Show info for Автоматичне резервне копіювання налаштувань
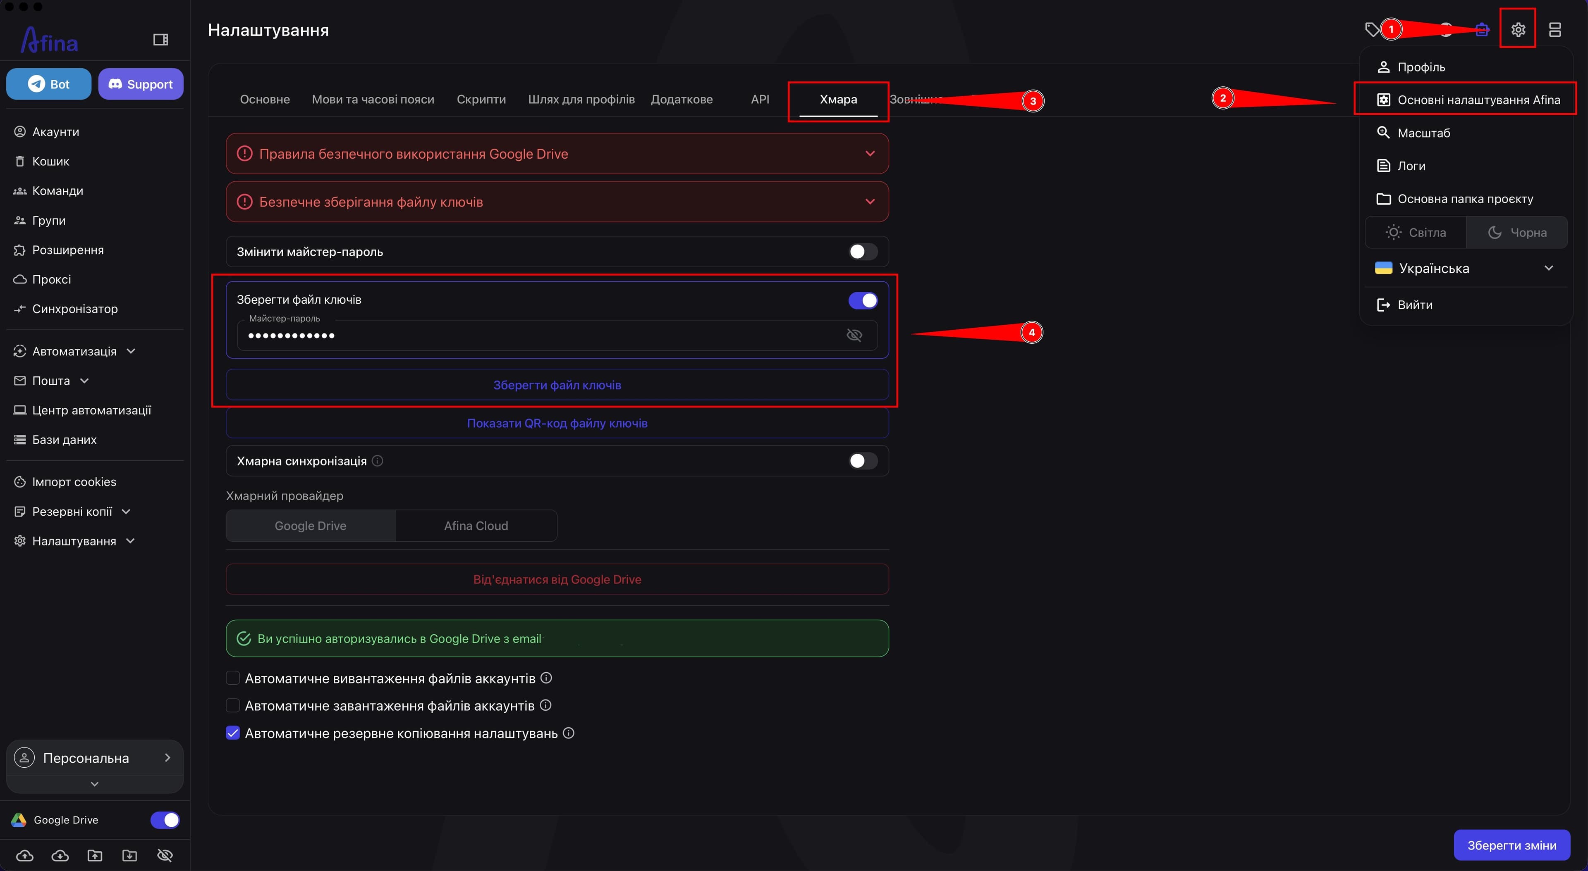This screenshot has height=871, width=1588. tap(569, 733)
